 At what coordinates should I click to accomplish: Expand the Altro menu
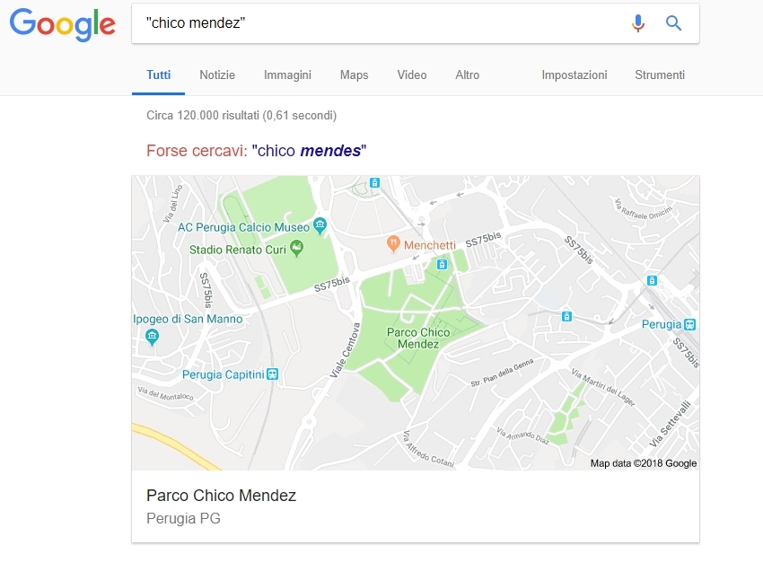tap(467, 75)
